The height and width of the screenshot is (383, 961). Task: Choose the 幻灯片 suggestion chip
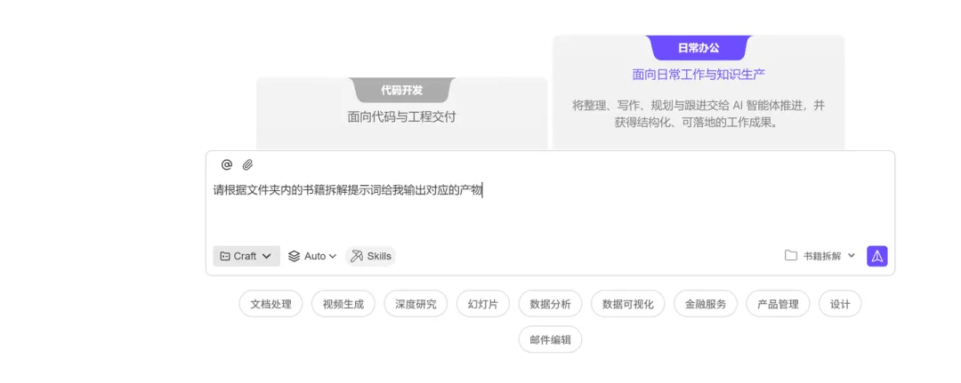tap(483, 304)
